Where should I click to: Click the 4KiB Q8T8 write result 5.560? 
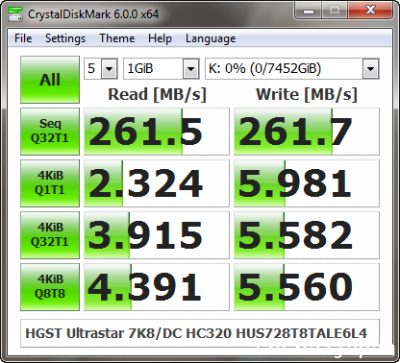pos(307,287)
